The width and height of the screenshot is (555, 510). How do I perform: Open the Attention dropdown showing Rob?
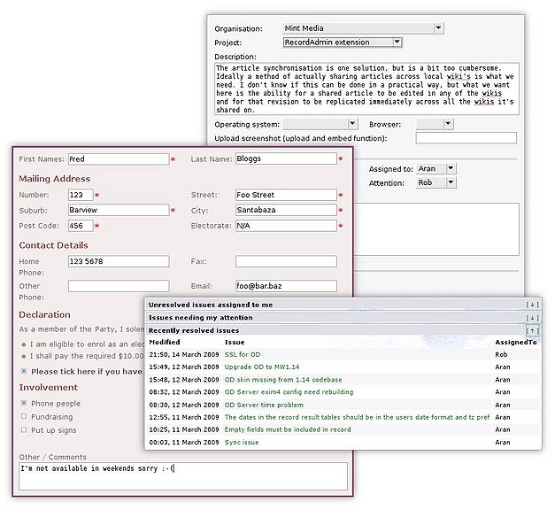coord(436,182)
